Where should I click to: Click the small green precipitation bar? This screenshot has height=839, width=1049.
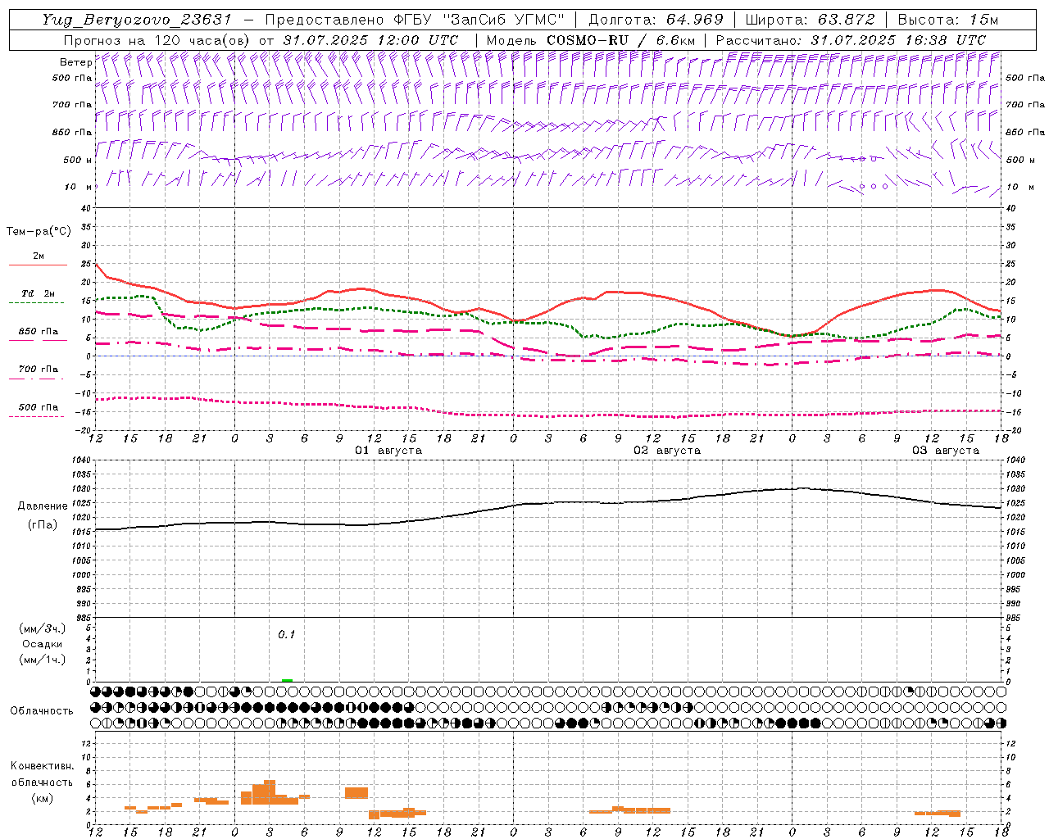click(287, 680)
